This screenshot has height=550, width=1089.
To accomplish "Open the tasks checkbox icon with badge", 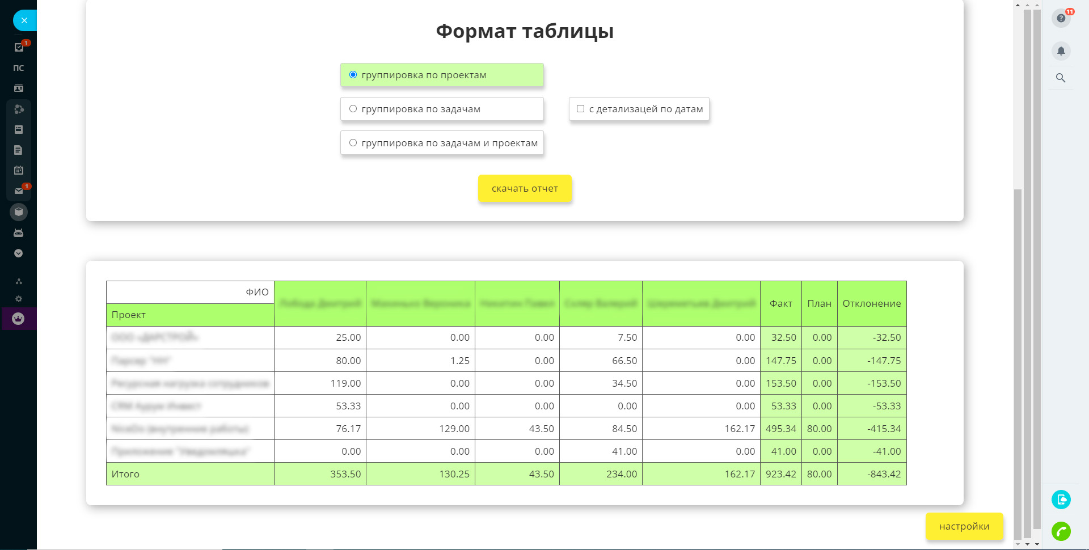I will point(19,48).
